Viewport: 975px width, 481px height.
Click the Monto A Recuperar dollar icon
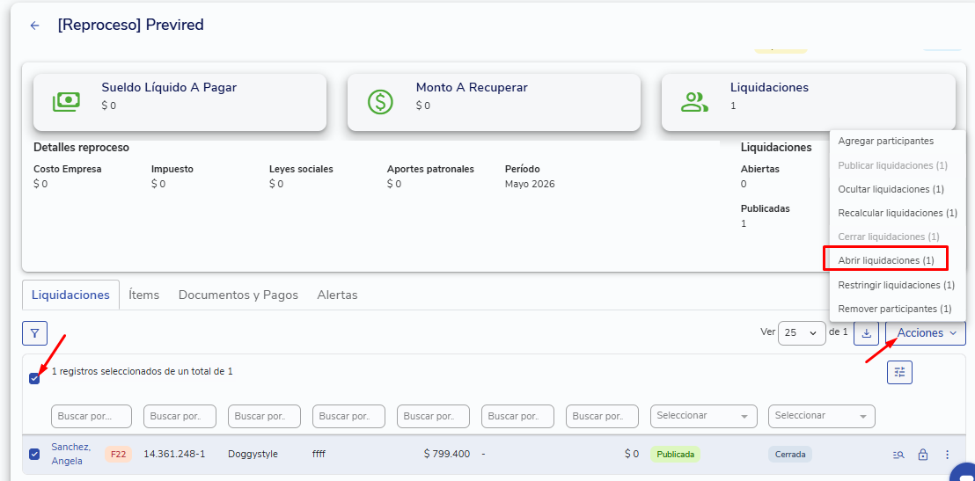380,102
